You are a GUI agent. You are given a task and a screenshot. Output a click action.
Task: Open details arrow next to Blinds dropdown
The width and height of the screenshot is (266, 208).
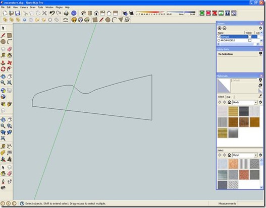tap(260, 102)
